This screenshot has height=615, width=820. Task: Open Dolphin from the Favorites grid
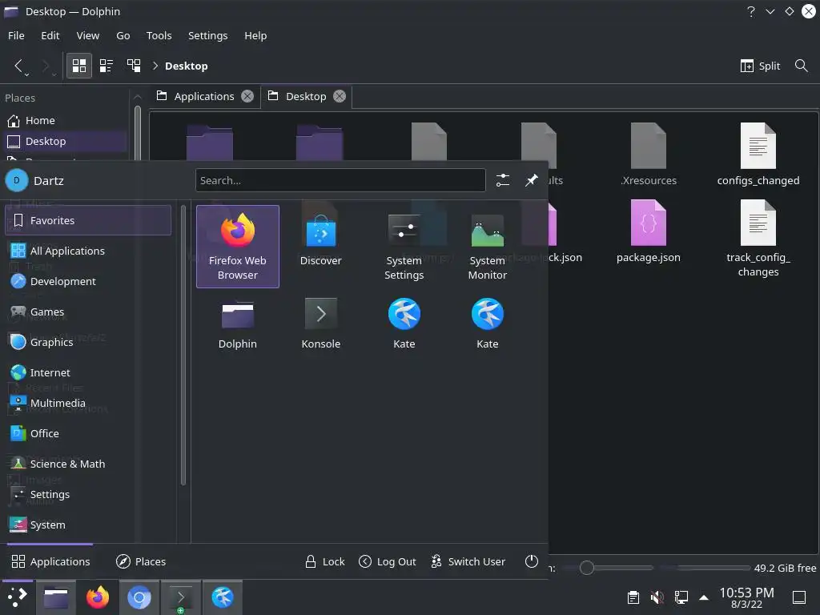click(237, 324)
